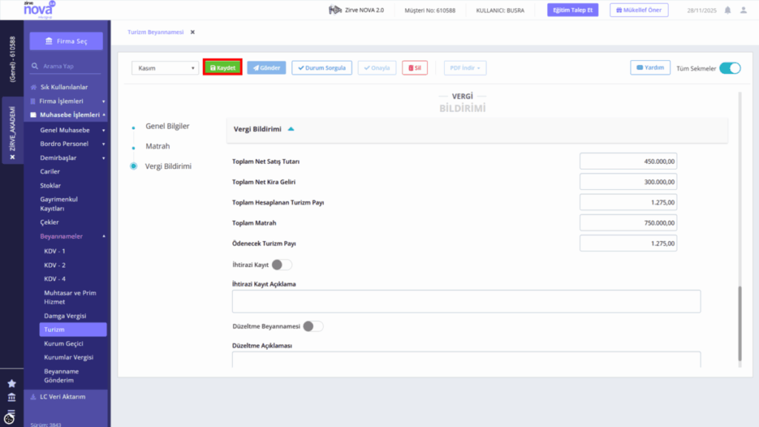Expand the PDF İndir dropdown

click(x=465, y=67)
